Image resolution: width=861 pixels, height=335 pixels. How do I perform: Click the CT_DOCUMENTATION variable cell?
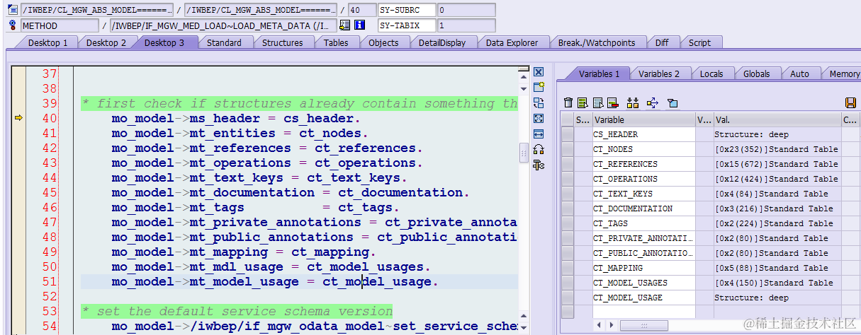(x=643, y=208)
